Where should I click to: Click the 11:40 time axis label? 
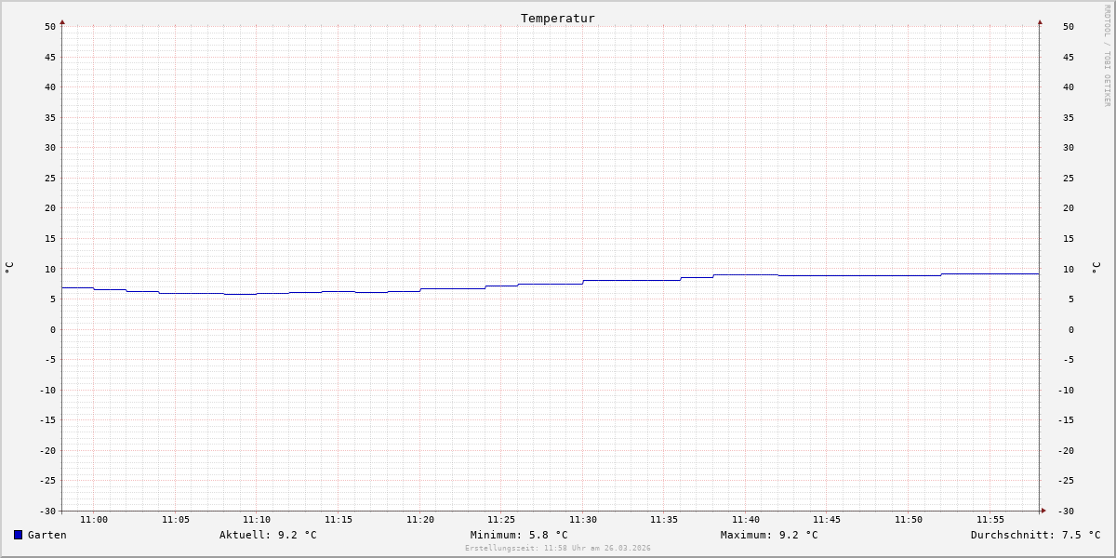[746, 519]
